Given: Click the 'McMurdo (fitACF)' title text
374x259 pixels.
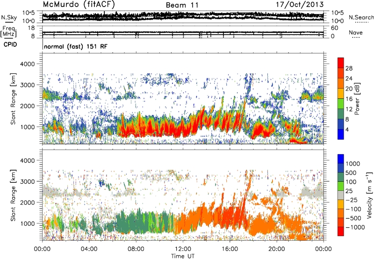Looking at the screenshot, I should [79, 5].
